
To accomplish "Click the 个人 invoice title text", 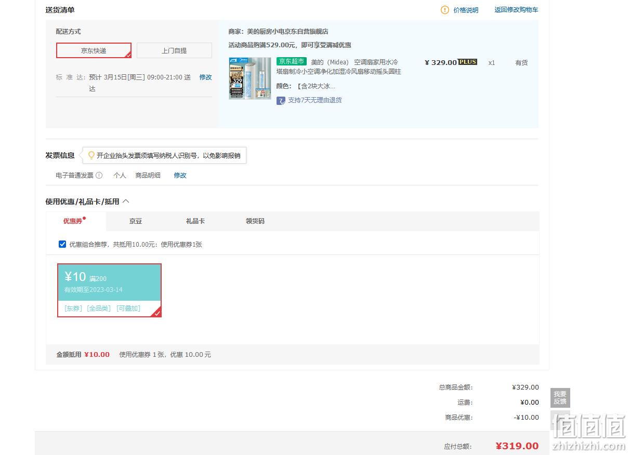I will 120,176.
